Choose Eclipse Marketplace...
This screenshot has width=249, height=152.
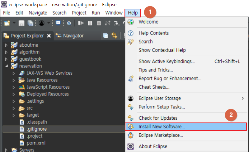(x=187, y=135)
